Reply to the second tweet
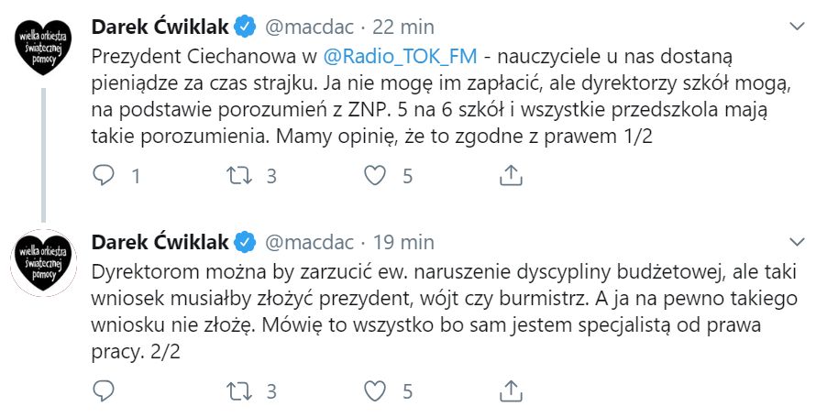The width and height of the screenshot is (816, 417). coord(105,391)
